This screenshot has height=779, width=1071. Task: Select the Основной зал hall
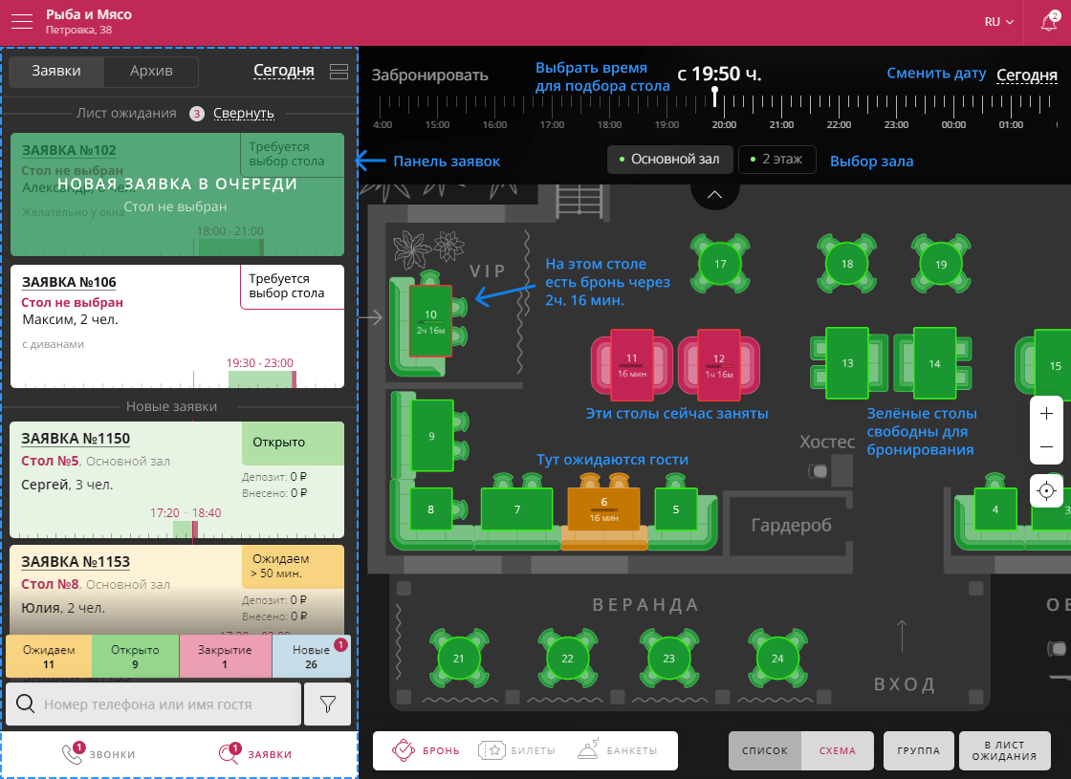pos(669,159)
